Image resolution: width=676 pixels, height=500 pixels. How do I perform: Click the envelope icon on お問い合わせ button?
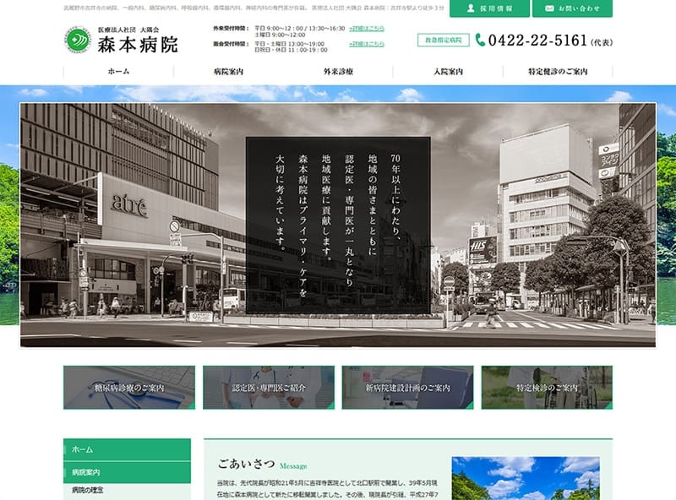click(549, 8)
